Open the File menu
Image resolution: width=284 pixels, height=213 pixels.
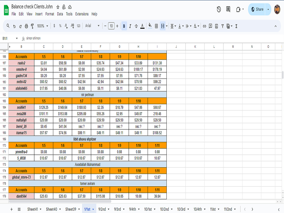click(14, 14)
